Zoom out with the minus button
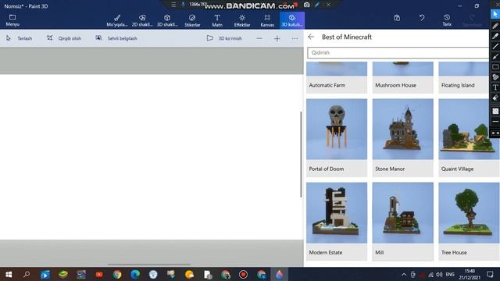The image size is (500, 281). point(259,38)
